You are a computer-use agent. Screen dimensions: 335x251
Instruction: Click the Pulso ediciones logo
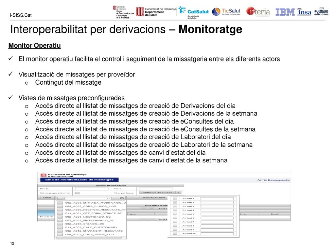[321, 12]
